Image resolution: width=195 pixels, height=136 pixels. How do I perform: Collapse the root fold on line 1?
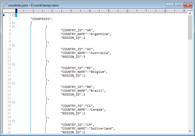pyautogui.click(x=13, y=15)
